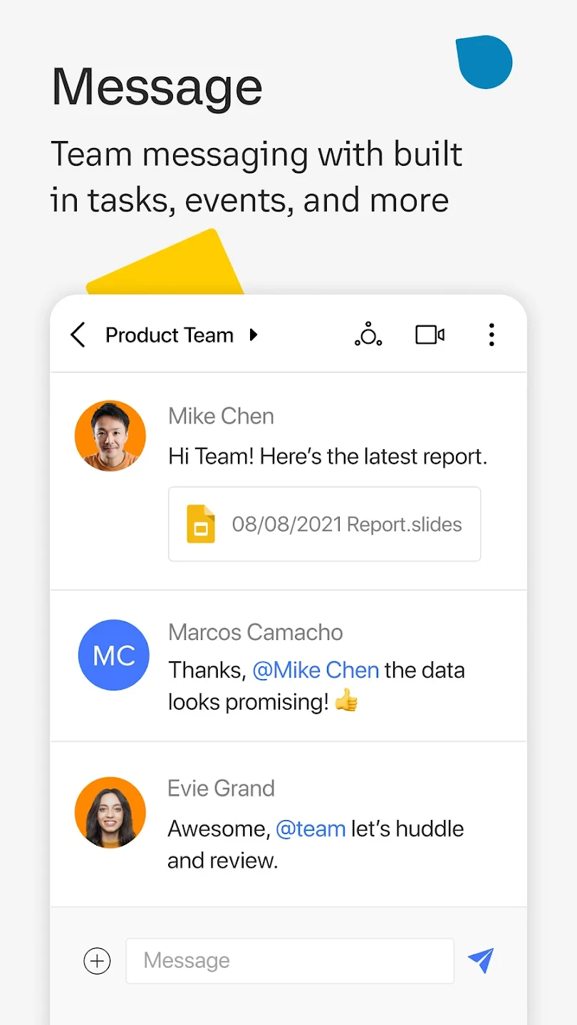Viewport: 577px width, 1025px height.
Task: Tap Evie Grand's profile photo
Action: pos(110,812)
